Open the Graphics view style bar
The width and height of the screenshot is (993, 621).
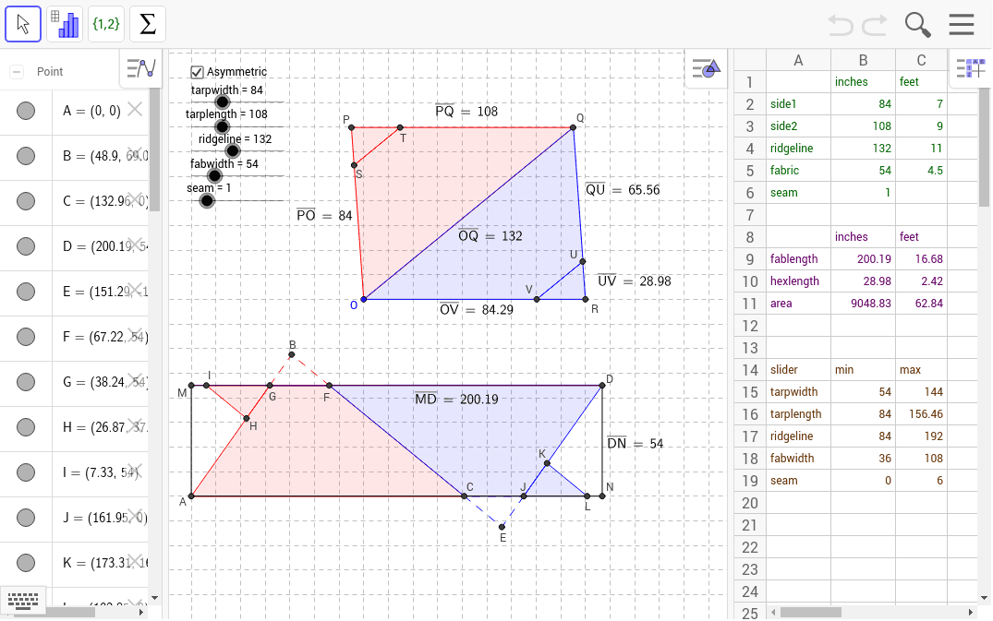pyautogui.click(x=706, y=68)
